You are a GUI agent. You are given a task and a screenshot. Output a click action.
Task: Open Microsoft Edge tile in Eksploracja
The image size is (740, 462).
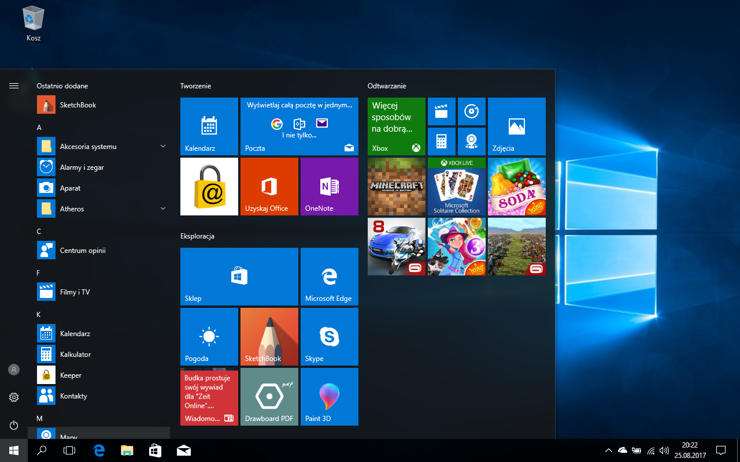(329, 277)
